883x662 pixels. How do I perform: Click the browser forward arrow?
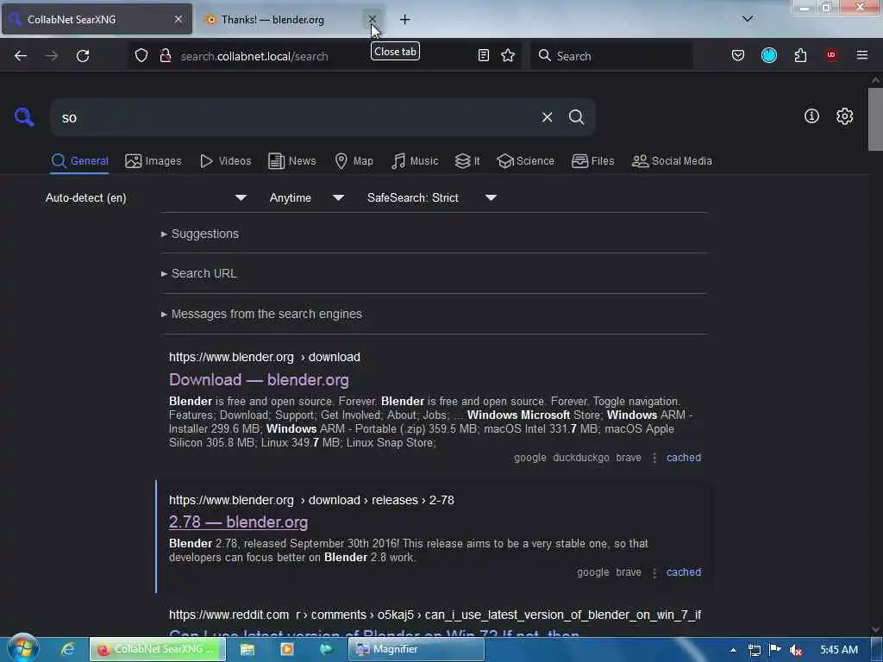click(x=52, y=56)
